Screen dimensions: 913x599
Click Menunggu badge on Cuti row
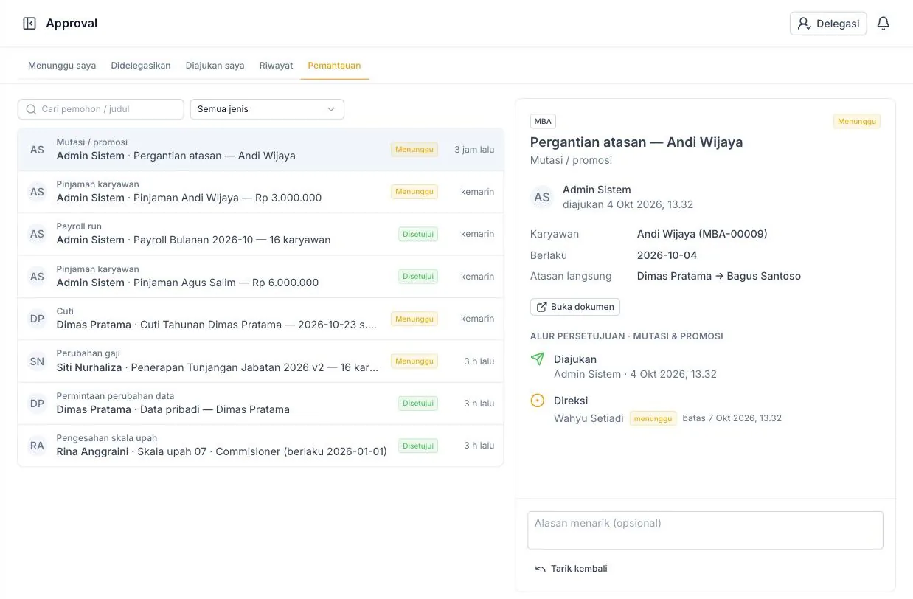414,319
